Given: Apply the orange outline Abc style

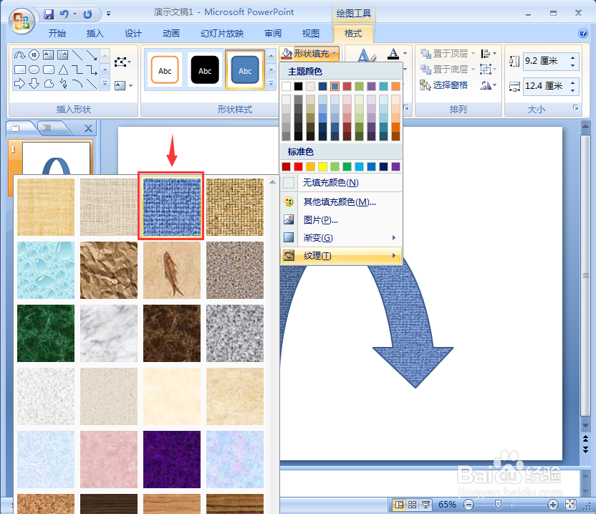Looking at the screenshot, I should coord(165,70).
